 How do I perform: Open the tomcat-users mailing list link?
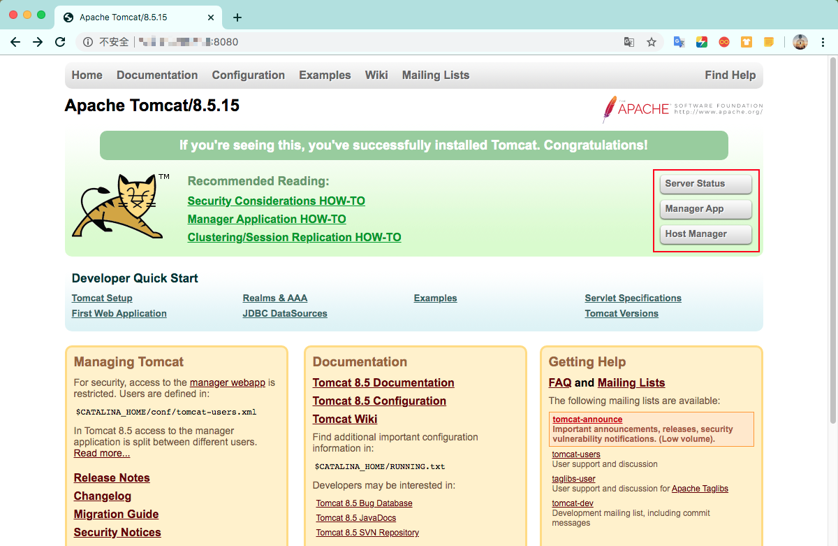point(576,454)
